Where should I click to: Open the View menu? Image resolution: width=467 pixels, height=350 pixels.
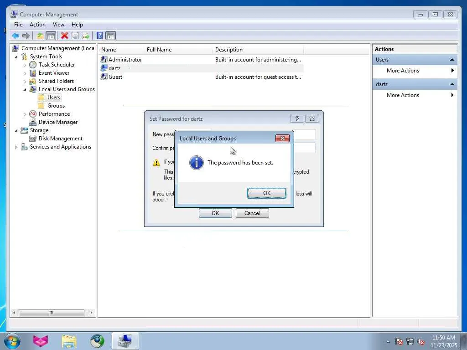click(x=58, y=25)
